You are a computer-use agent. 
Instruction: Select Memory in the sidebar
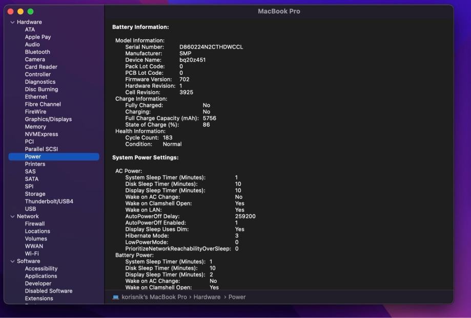(x=35, y=127)
